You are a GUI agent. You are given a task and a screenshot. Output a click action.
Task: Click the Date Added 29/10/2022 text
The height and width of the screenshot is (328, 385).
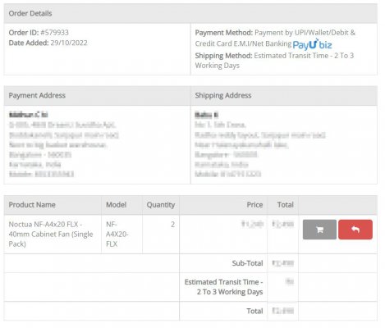tap(48, 43)
